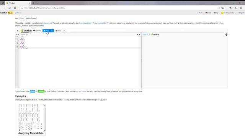Screen dimensions: 245x138
Task: Select the main.py file tab
Action: pyautogui.click(x=24, y=34)
